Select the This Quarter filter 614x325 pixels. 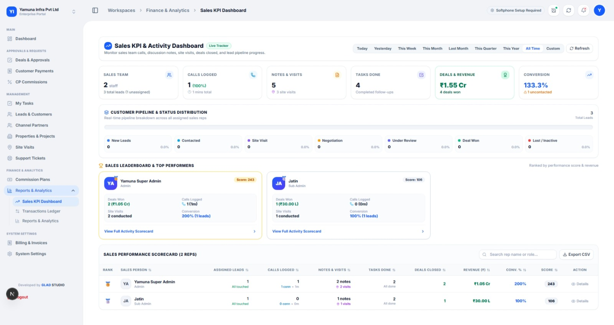[485, 49]
